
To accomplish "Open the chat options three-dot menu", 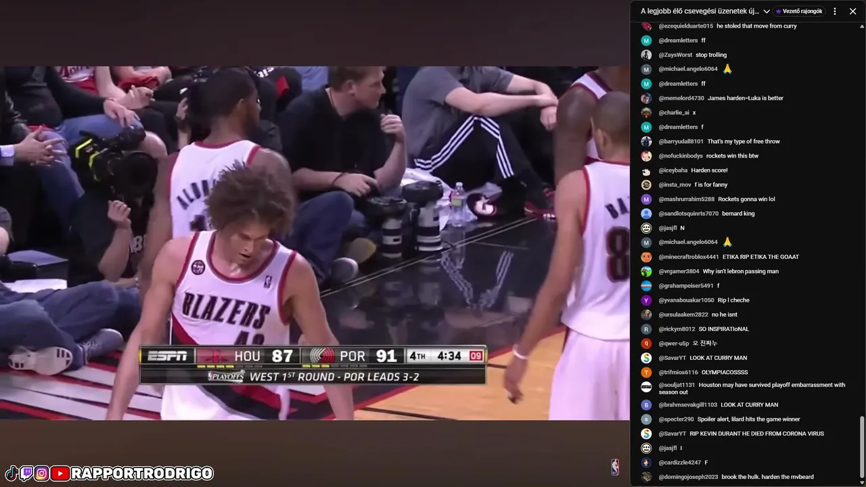I will [835, 11].
